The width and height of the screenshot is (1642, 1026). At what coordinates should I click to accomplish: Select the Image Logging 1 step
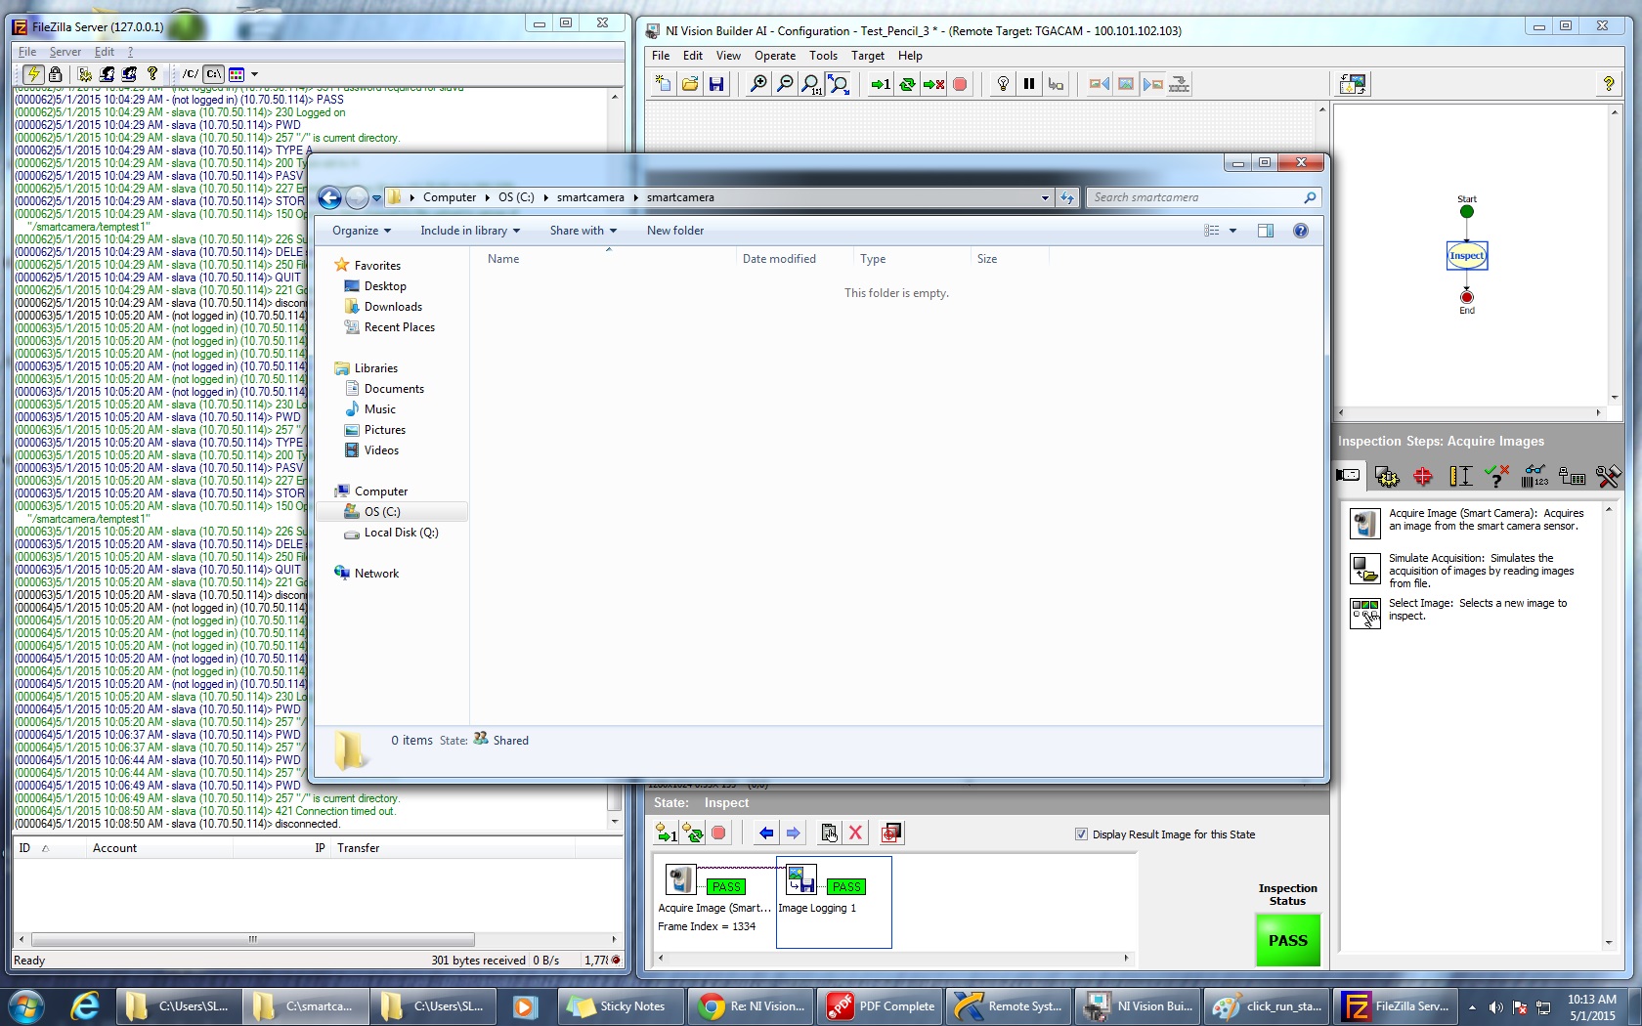click(x=833, y=901)
